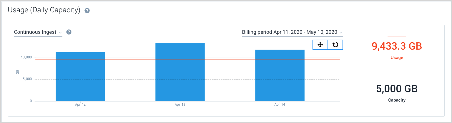
Task: Click the dashed capacity legend line above 5,000 GB
Action: coord(397,79)
